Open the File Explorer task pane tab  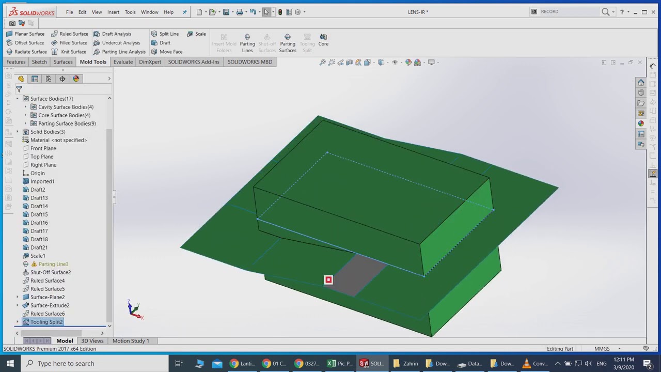tap(641, 103)
